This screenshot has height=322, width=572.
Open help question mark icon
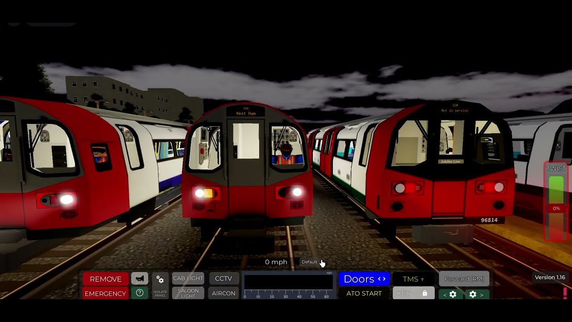tap(139, 293)
